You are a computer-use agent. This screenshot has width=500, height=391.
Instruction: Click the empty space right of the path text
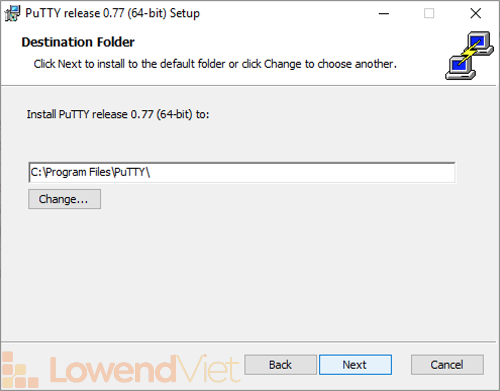303,172
